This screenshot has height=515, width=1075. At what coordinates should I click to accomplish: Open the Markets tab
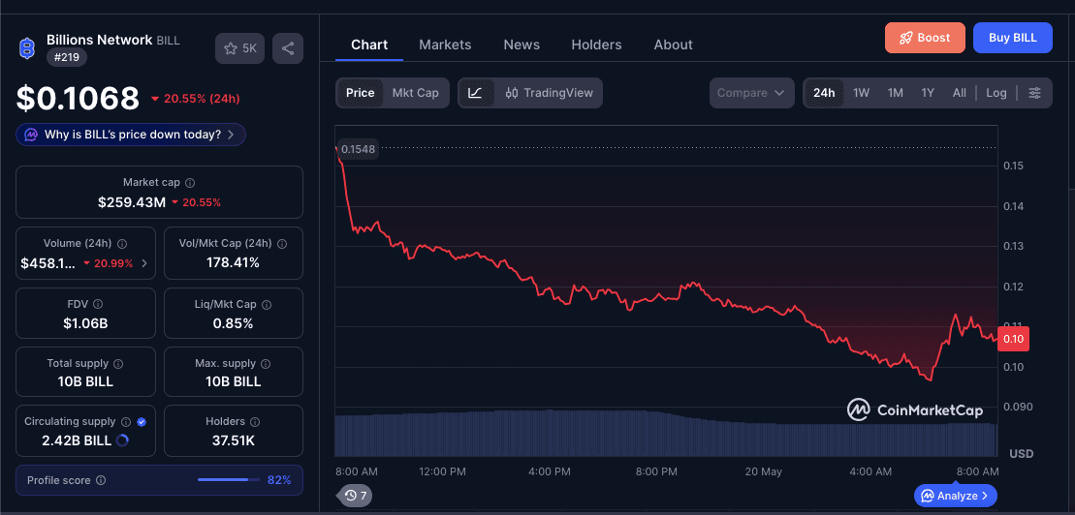pos(445,45)
